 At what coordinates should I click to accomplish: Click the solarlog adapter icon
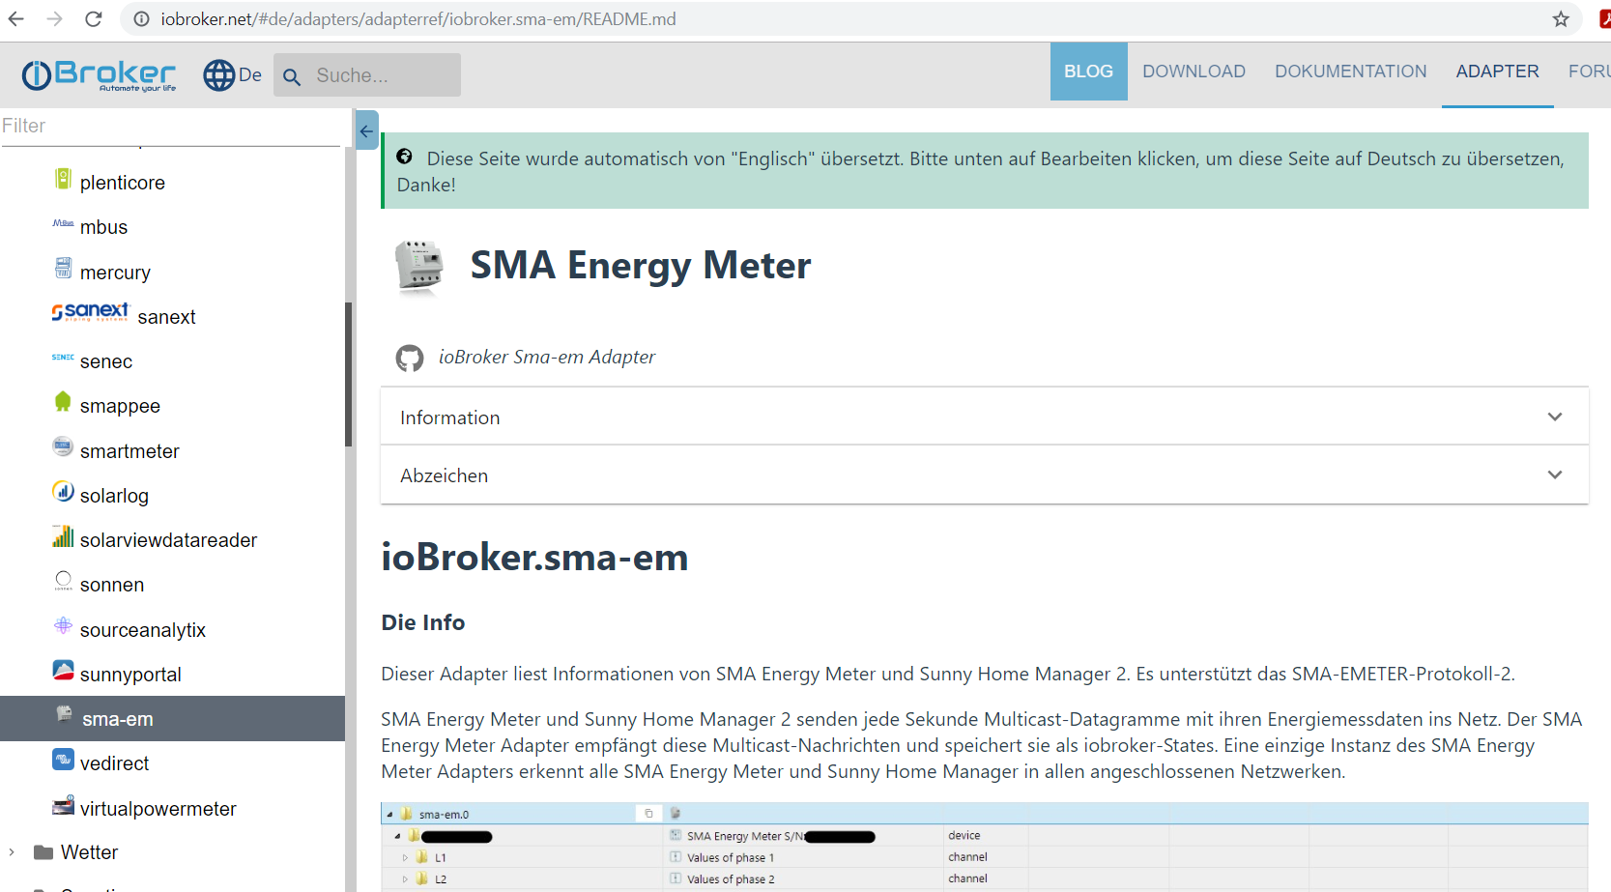click(63, 491)
